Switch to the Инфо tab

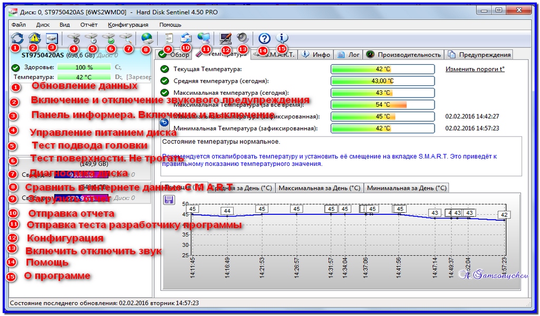(x=316, y=54)
